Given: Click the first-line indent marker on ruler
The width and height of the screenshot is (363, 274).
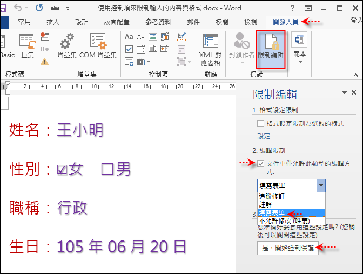Looking at the screenshot, I should pos(8,84).
